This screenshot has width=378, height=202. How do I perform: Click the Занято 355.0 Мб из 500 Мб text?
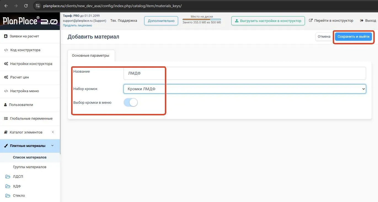point(202,23)
